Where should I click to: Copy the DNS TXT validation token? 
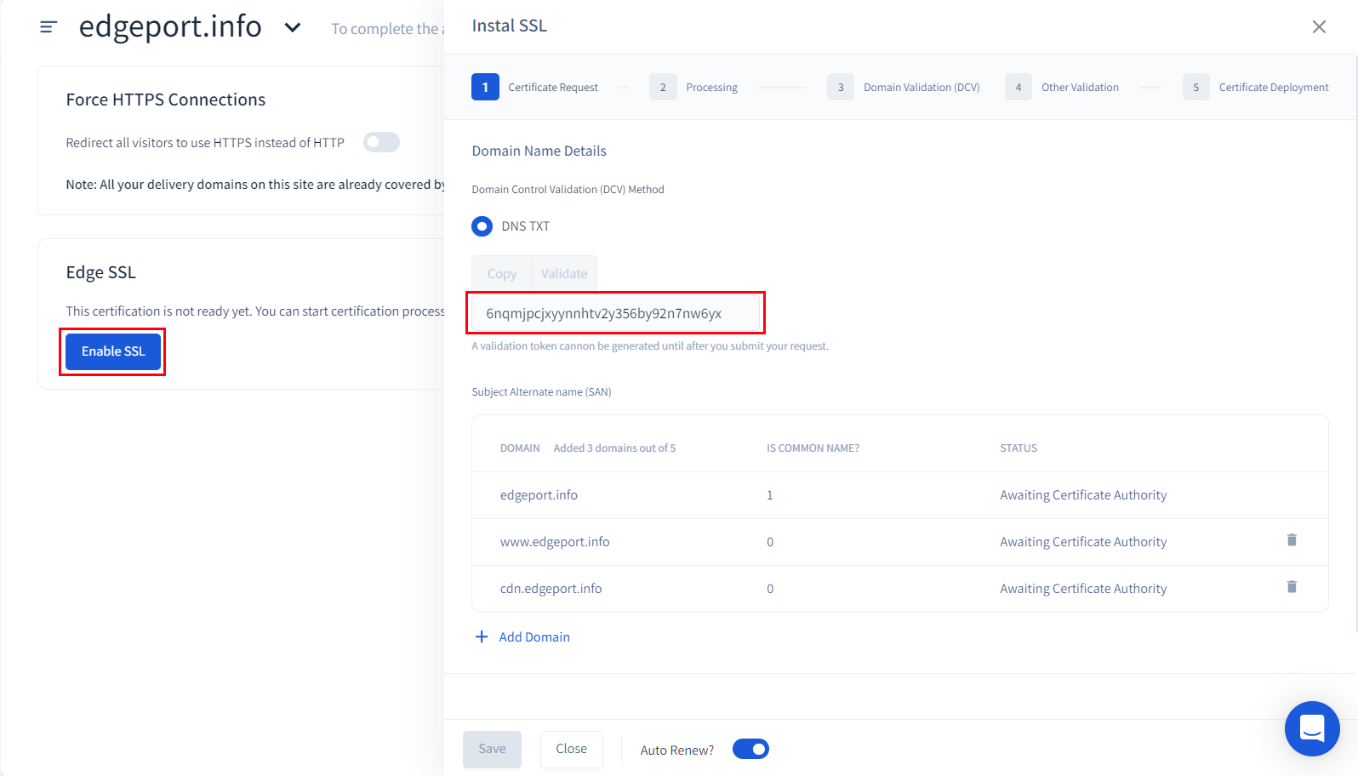tap(502, 273)
